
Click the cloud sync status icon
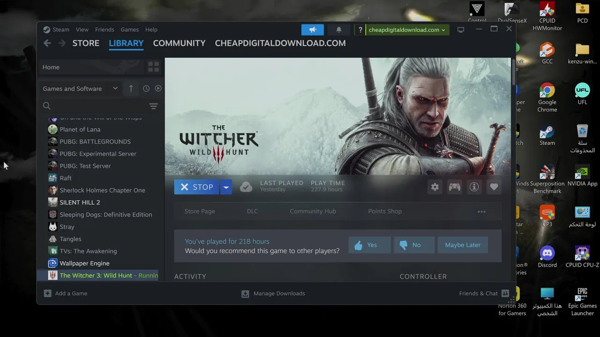pyautogui.click(x=246, y=187)
